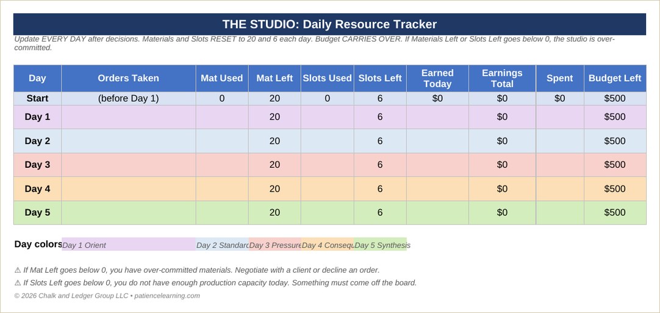Click the Start row Budget Left $500
Viewport: 660px width, 313px height.
tap(615, 99)
